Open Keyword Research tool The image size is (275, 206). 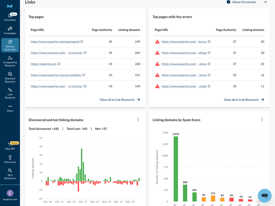click(x=10, y=77)
